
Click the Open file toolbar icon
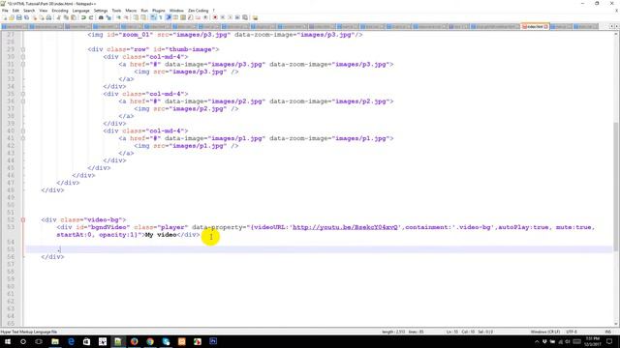(x=12, y=17)
